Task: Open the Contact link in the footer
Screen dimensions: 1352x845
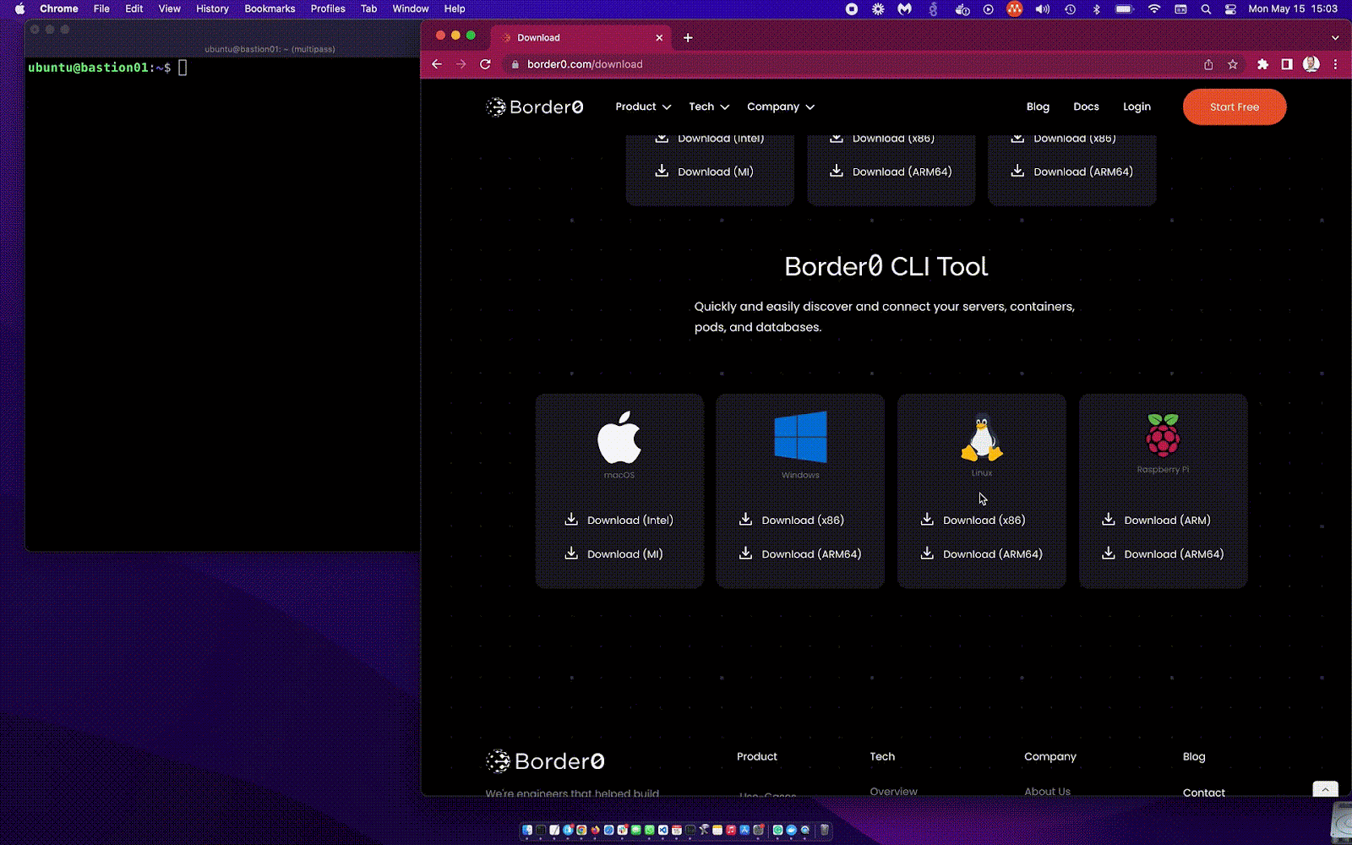Action: tap(1204, 792)
